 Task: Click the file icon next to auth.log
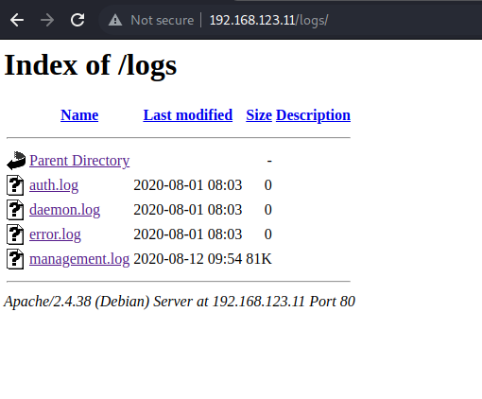point(15,185)
